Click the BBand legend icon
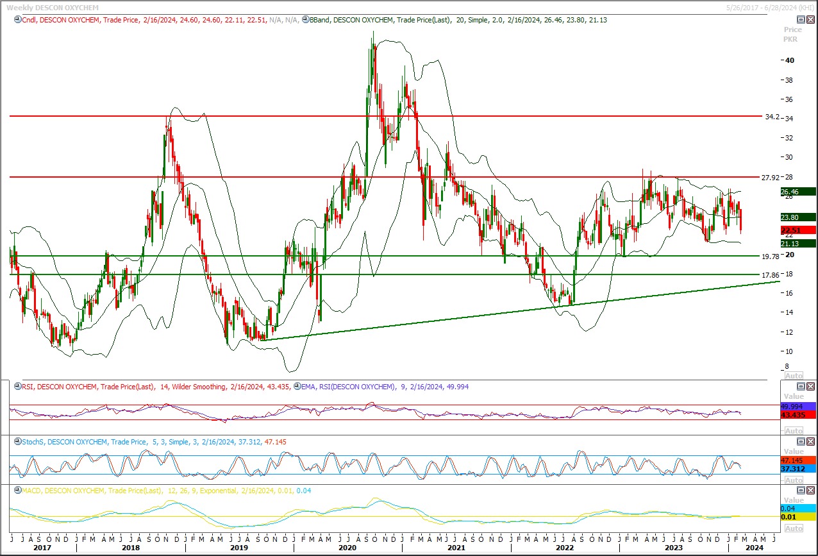Image resolution: width=818 pixels, height=556 pixels. pos(306,20)
